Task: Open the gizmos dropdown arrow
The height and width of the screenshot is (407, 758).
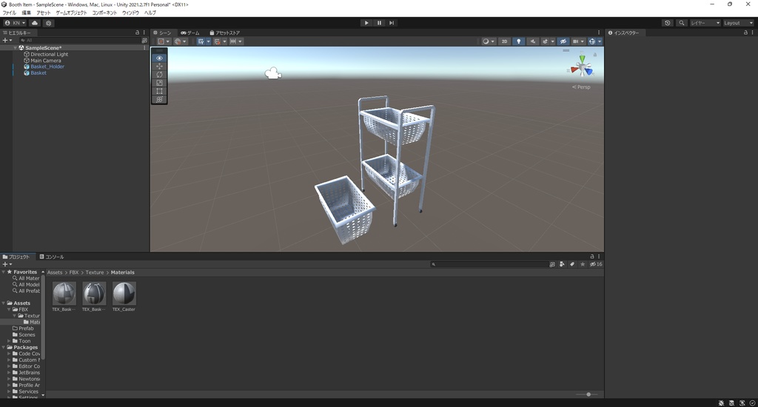Action: pyautogui.click(x=600, y=41)
